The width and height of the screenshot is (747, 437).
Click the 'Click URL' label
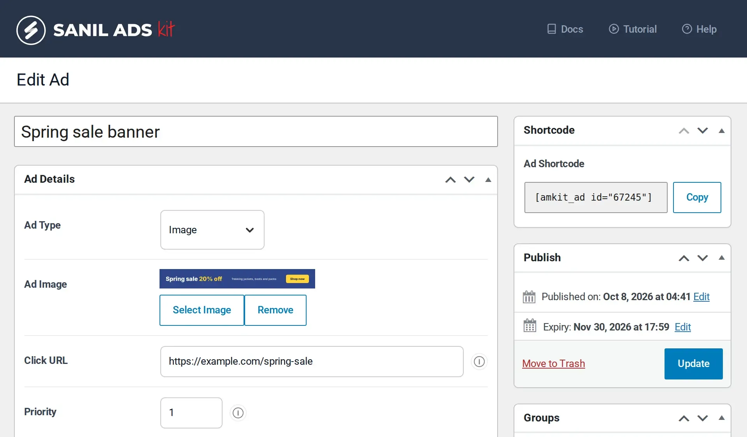[46, 360]
